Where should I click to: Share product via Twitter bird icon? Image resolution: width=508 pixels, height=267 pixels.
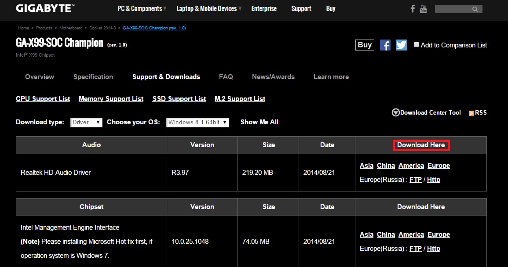click(x=401, y=45)
